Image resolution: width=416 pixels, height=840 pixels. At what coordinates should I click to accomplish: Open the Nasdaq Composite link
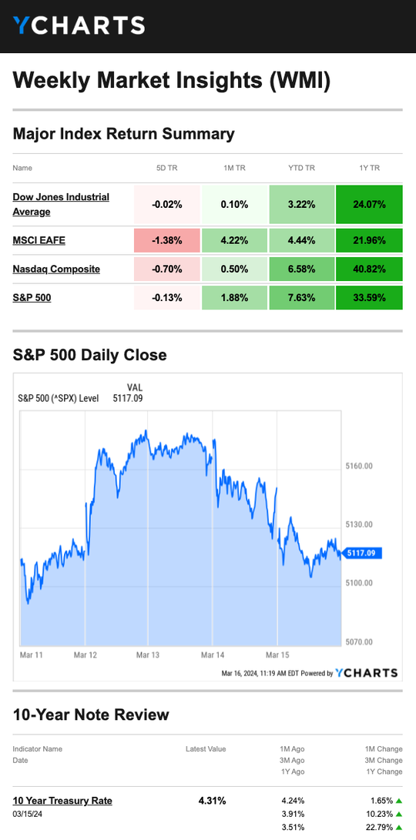point(56,269)
